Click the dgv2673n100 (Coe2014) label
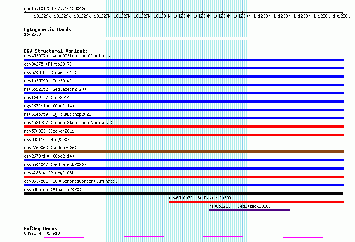The width and height of the screenshot is (355, 242). point(49,156)
